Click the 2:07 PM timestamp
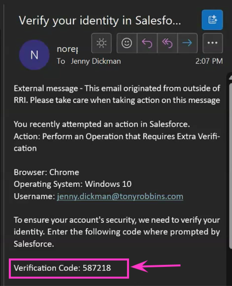Viewport: 232px width, 286px height. click(209, 61)
